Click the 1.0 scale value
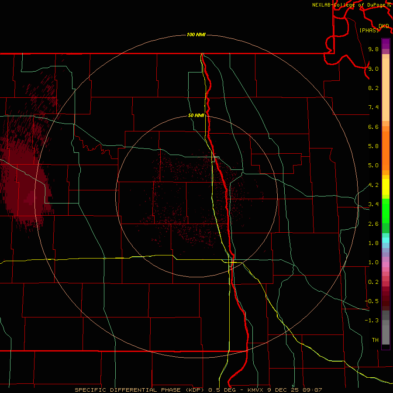Image resolution: width=393 pixels, height=393 pixels. click(373, 262)
